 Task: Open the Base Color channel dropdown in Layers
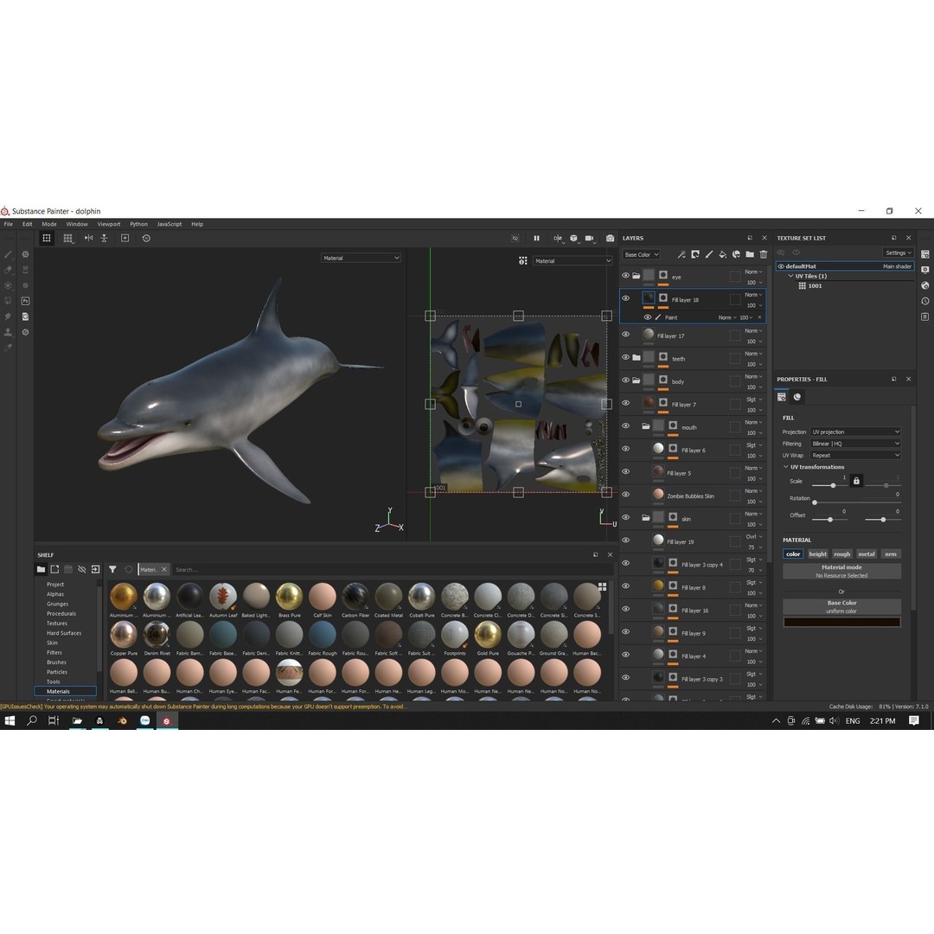click(x=641, y=254)
